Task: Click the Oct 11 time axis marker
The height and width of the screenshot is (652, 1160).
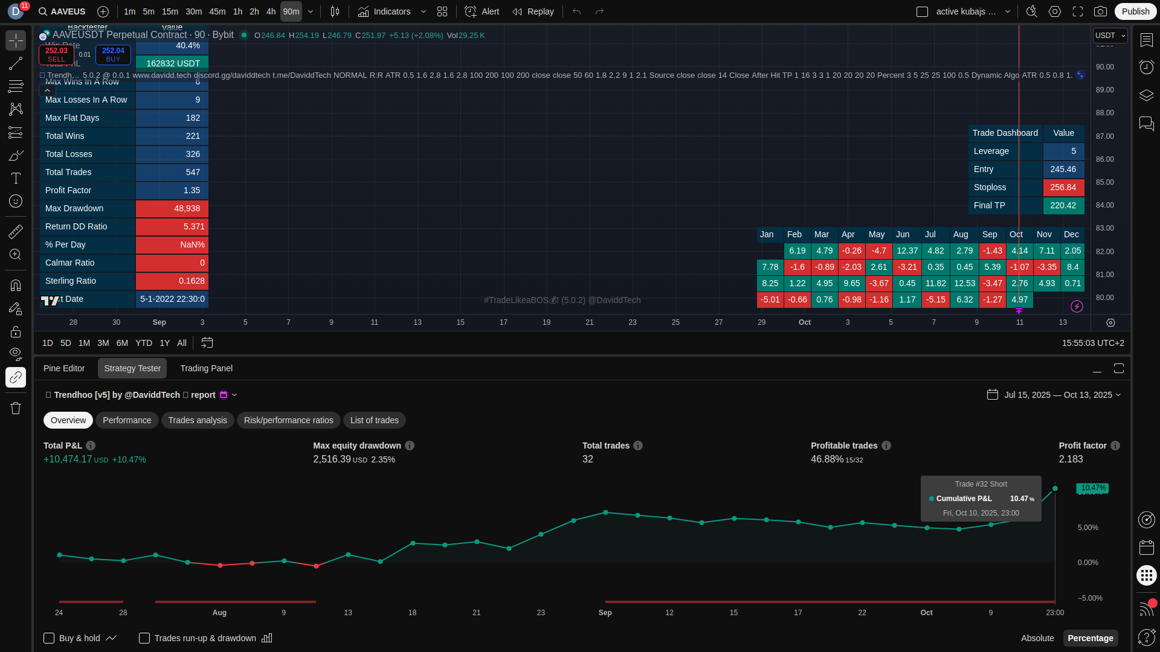Action: click(x=1019, y=322)
